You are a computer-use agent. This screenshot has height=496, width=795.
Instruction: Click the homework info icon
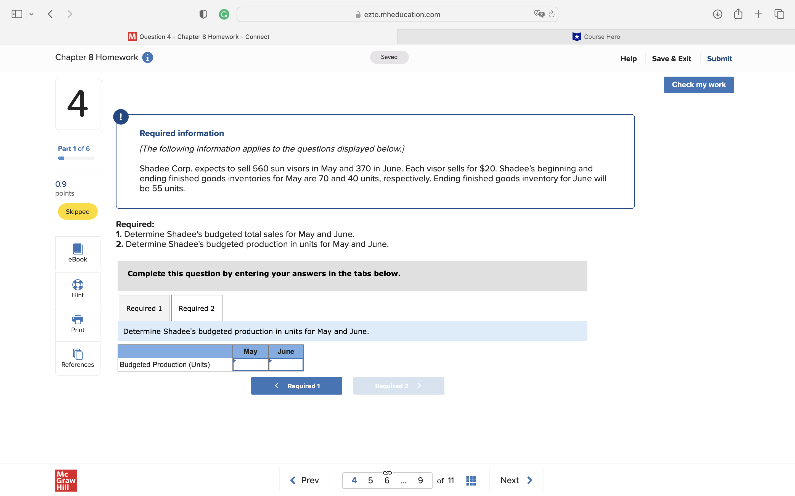(x=147, y=57)
